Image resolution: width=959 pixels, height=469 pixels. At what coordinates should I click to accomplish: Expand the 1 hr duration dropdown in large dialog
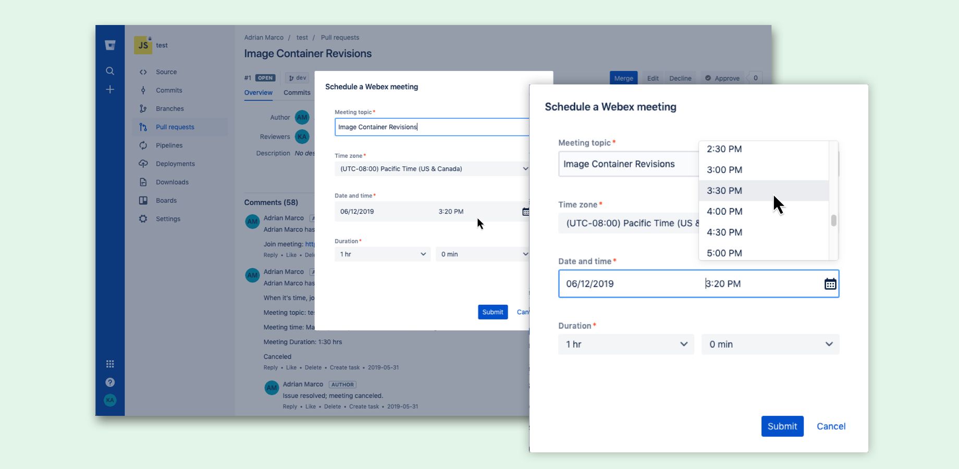[x=626, y=344]
